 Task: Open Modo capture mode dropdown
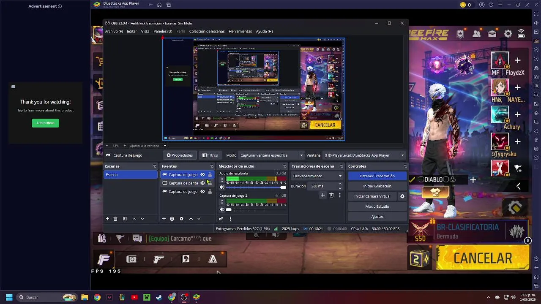coord(271,155)
